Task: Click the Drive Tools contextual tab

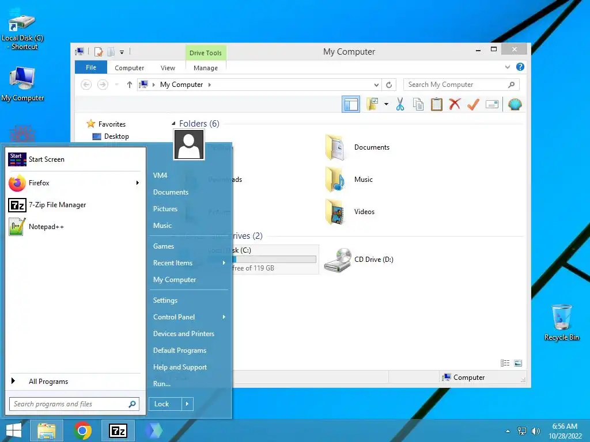Action: (206, 53)
